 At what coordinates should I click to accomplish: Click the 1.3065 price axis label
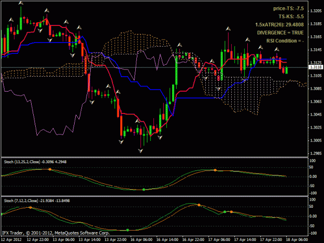click(316, 102)
